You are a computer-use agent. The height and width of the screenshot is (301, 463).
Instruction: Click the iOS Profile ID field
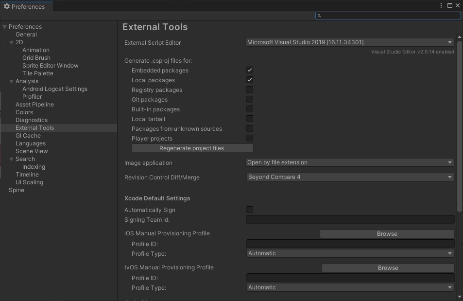(350, 244)
